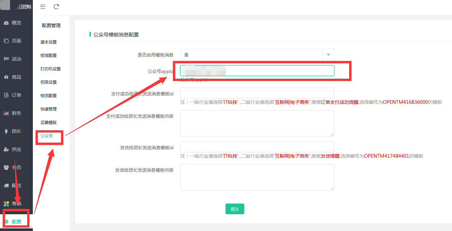Click the 公众号模板消息配置 heading
Screen dimensions: 452x231
click(116, 34)
